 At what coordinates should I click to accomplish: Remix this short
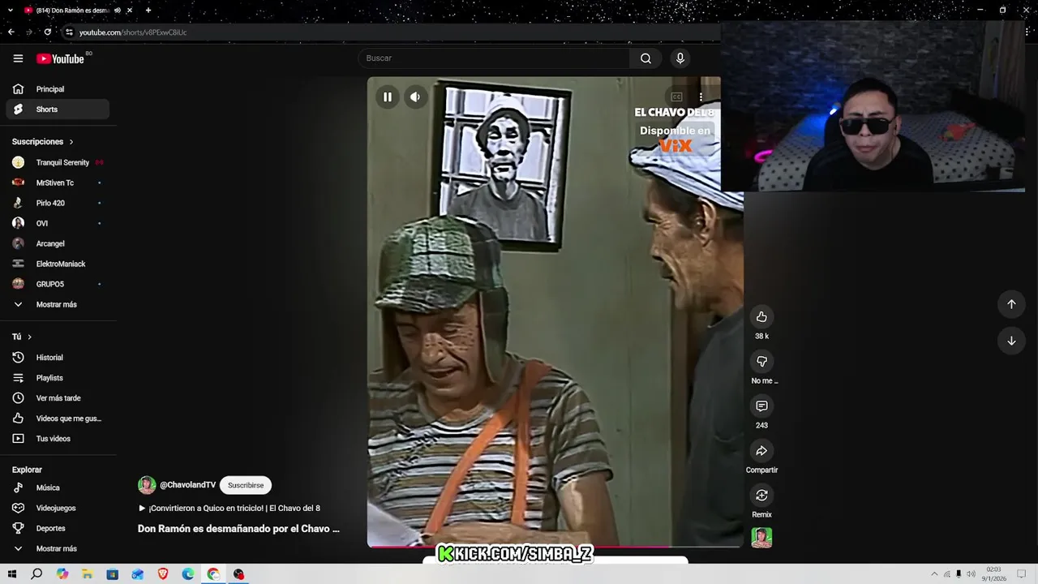click(x=761, y=496)
